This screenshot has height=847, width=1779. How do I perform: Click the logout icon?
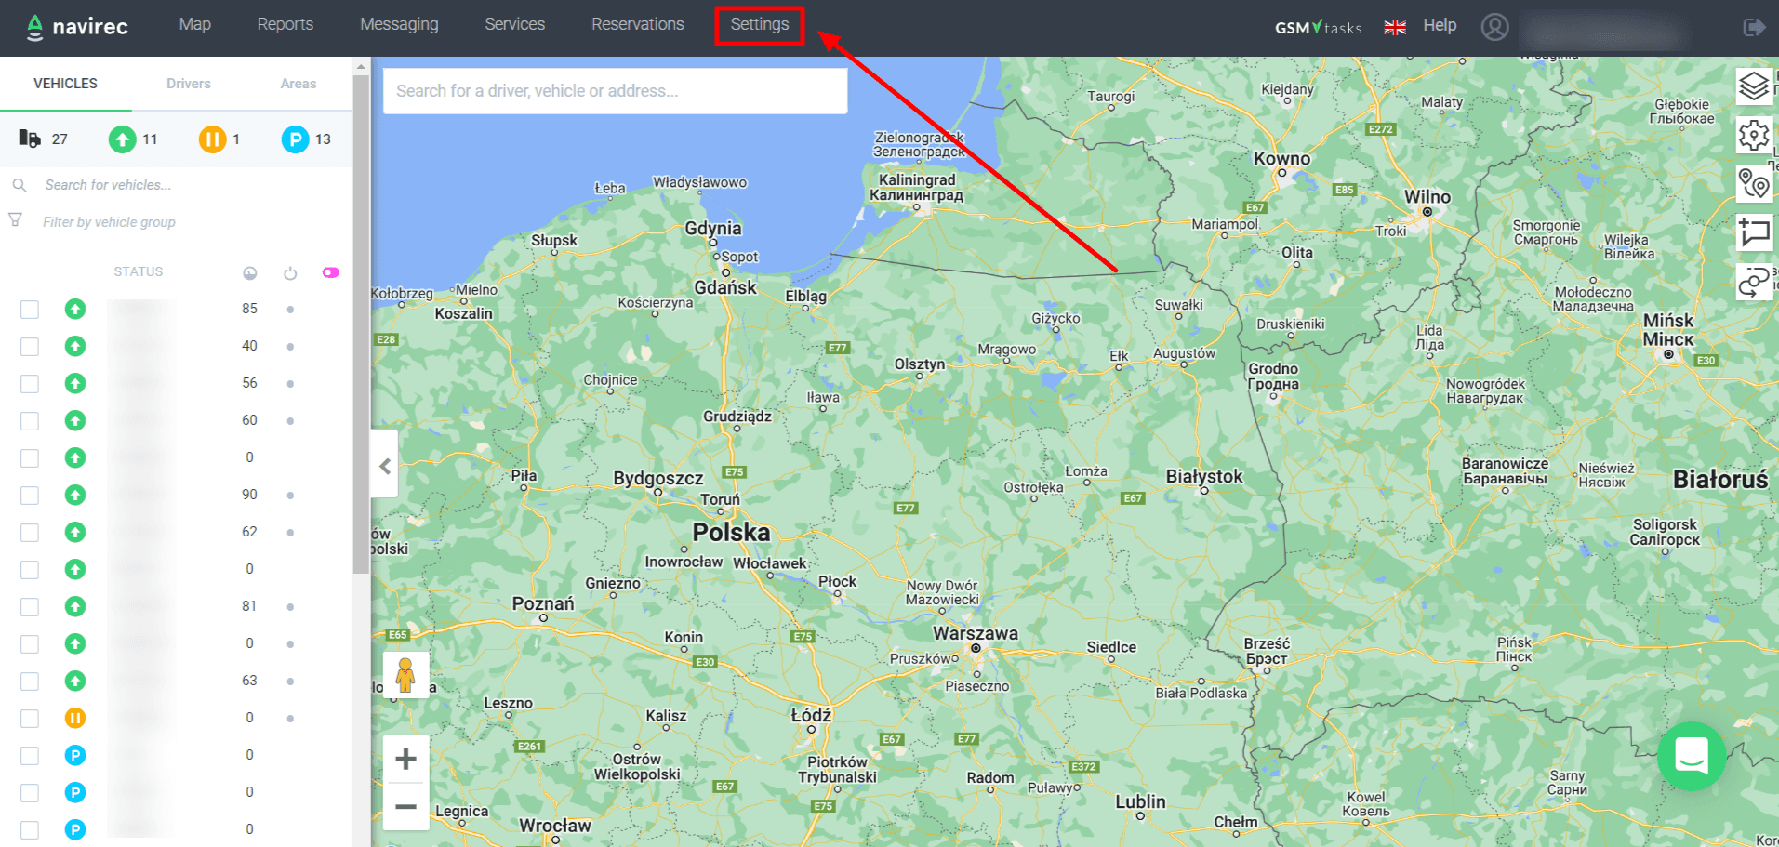pyautogui.click(x=1754, y=27)
